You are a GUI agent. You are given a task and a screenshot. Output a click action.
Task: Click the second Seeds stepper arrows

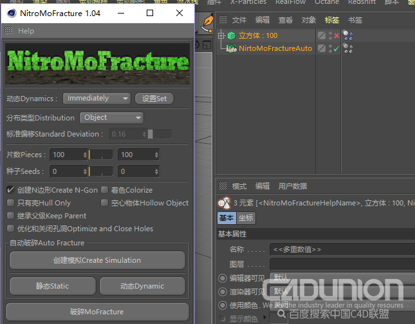coord(156,171)
